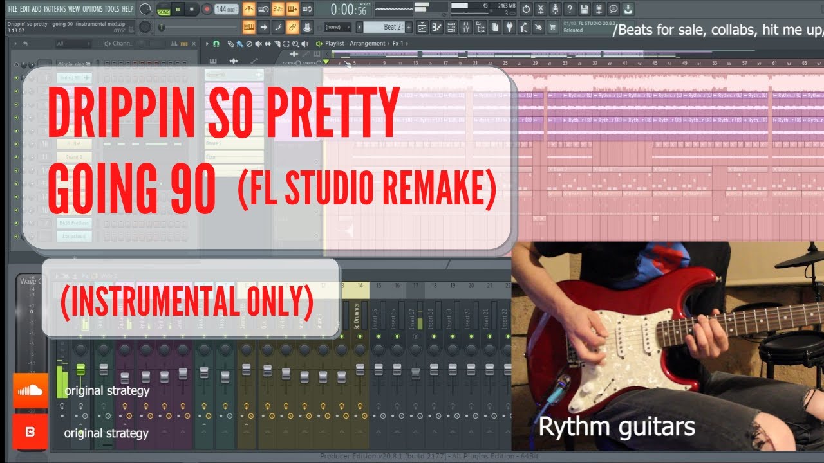
Task: Open the project info chat bubble icon
Action: (613, 9)
